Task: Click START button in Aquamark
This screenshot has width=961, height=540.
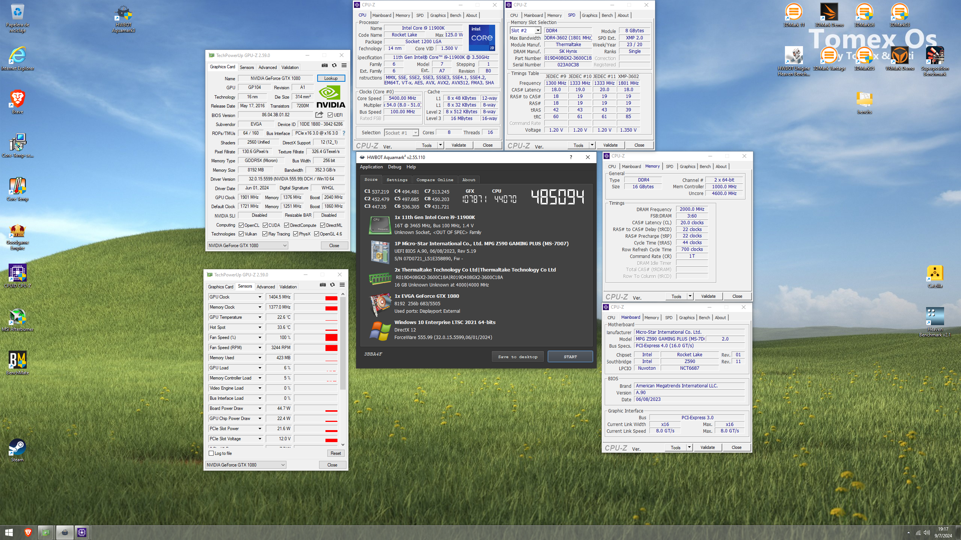Action: point(570,357)
